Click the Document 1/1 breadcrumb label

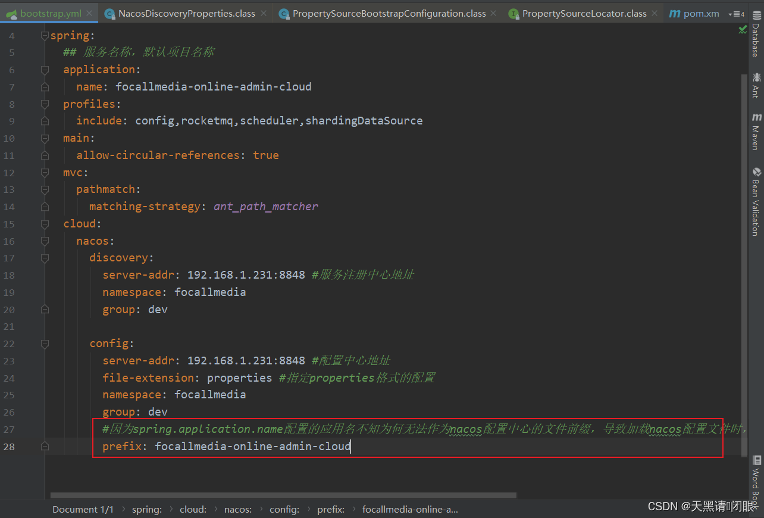(83, 509)
